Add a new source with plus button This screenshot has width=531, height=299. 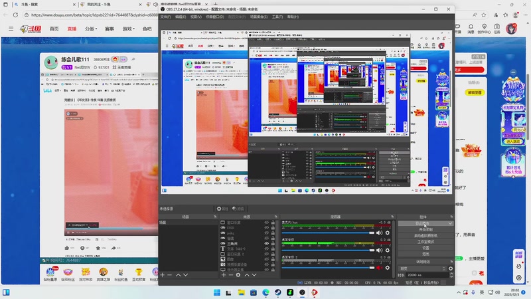coord(223,275)
